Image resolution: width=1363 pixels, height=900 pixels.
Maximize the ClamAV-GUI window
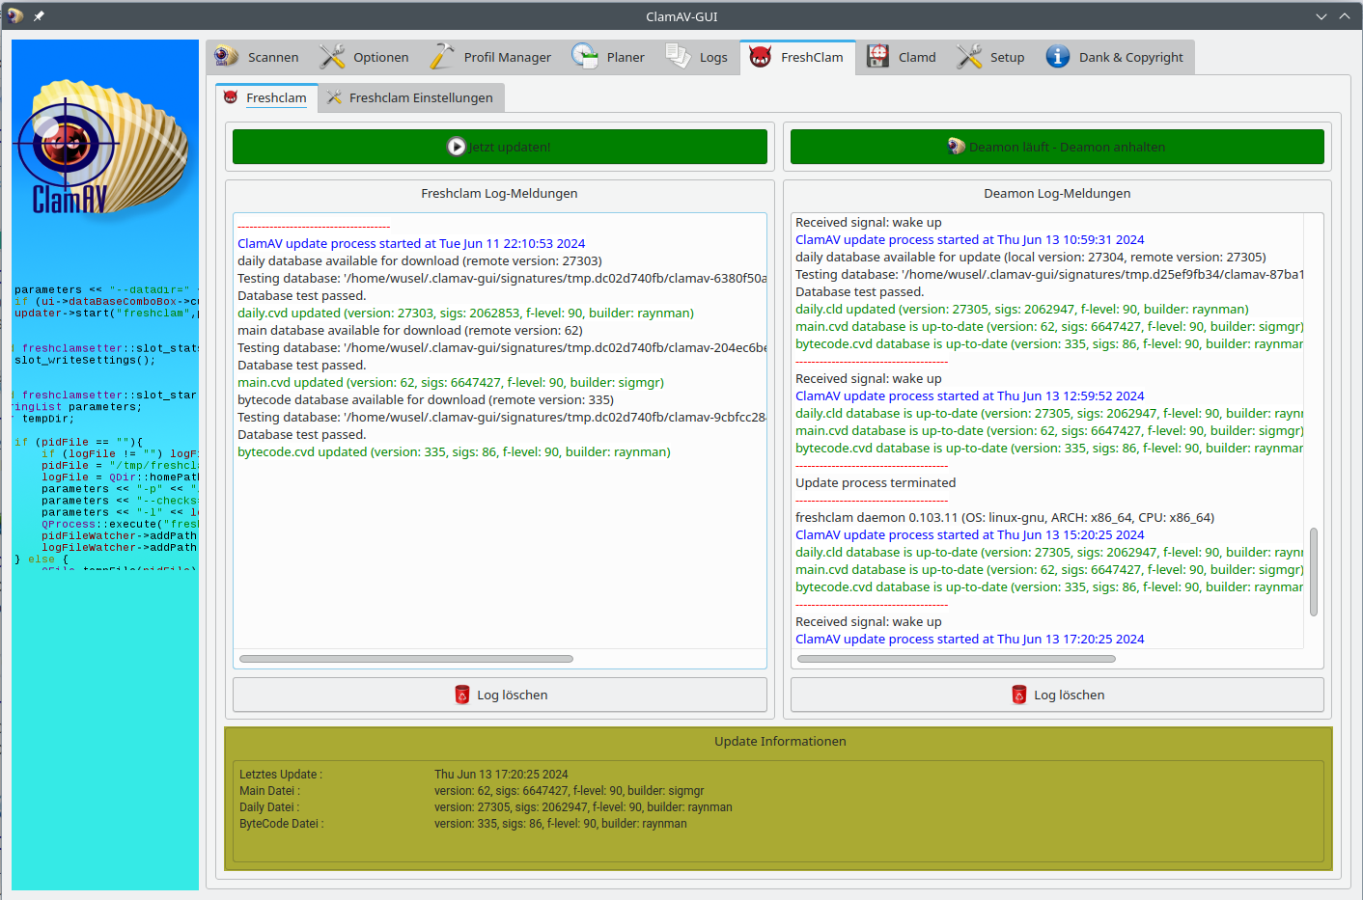tap(1345, 16)
